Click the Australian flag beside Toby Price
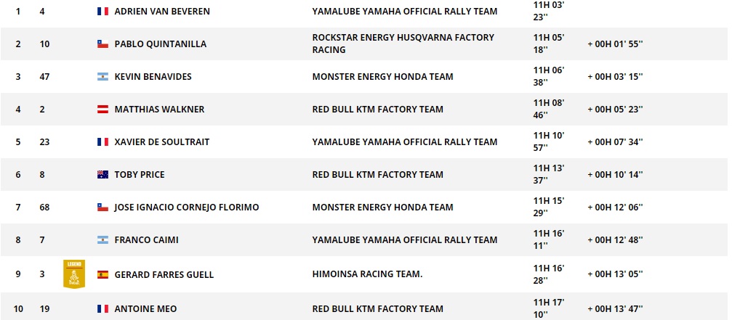The height and width of the screenshot is (320, 732). tap(102, 175)
